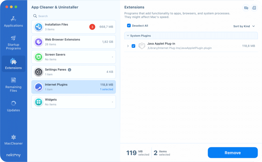The height and width of the screenshot is (162, 262).
Task: Click the '2 items selected' summary
Action: pyautogui.click(x=162, y=153)
